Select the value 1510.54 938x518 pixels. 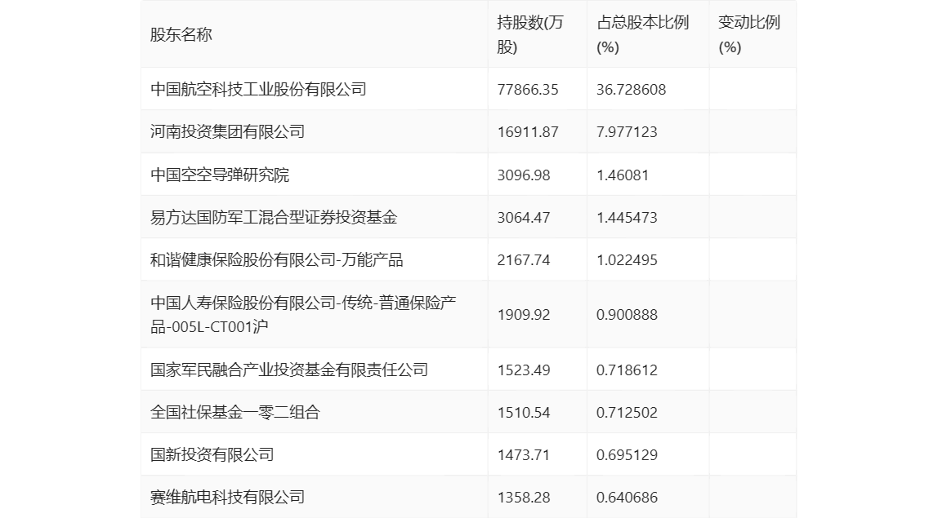(x=524, y=412)
